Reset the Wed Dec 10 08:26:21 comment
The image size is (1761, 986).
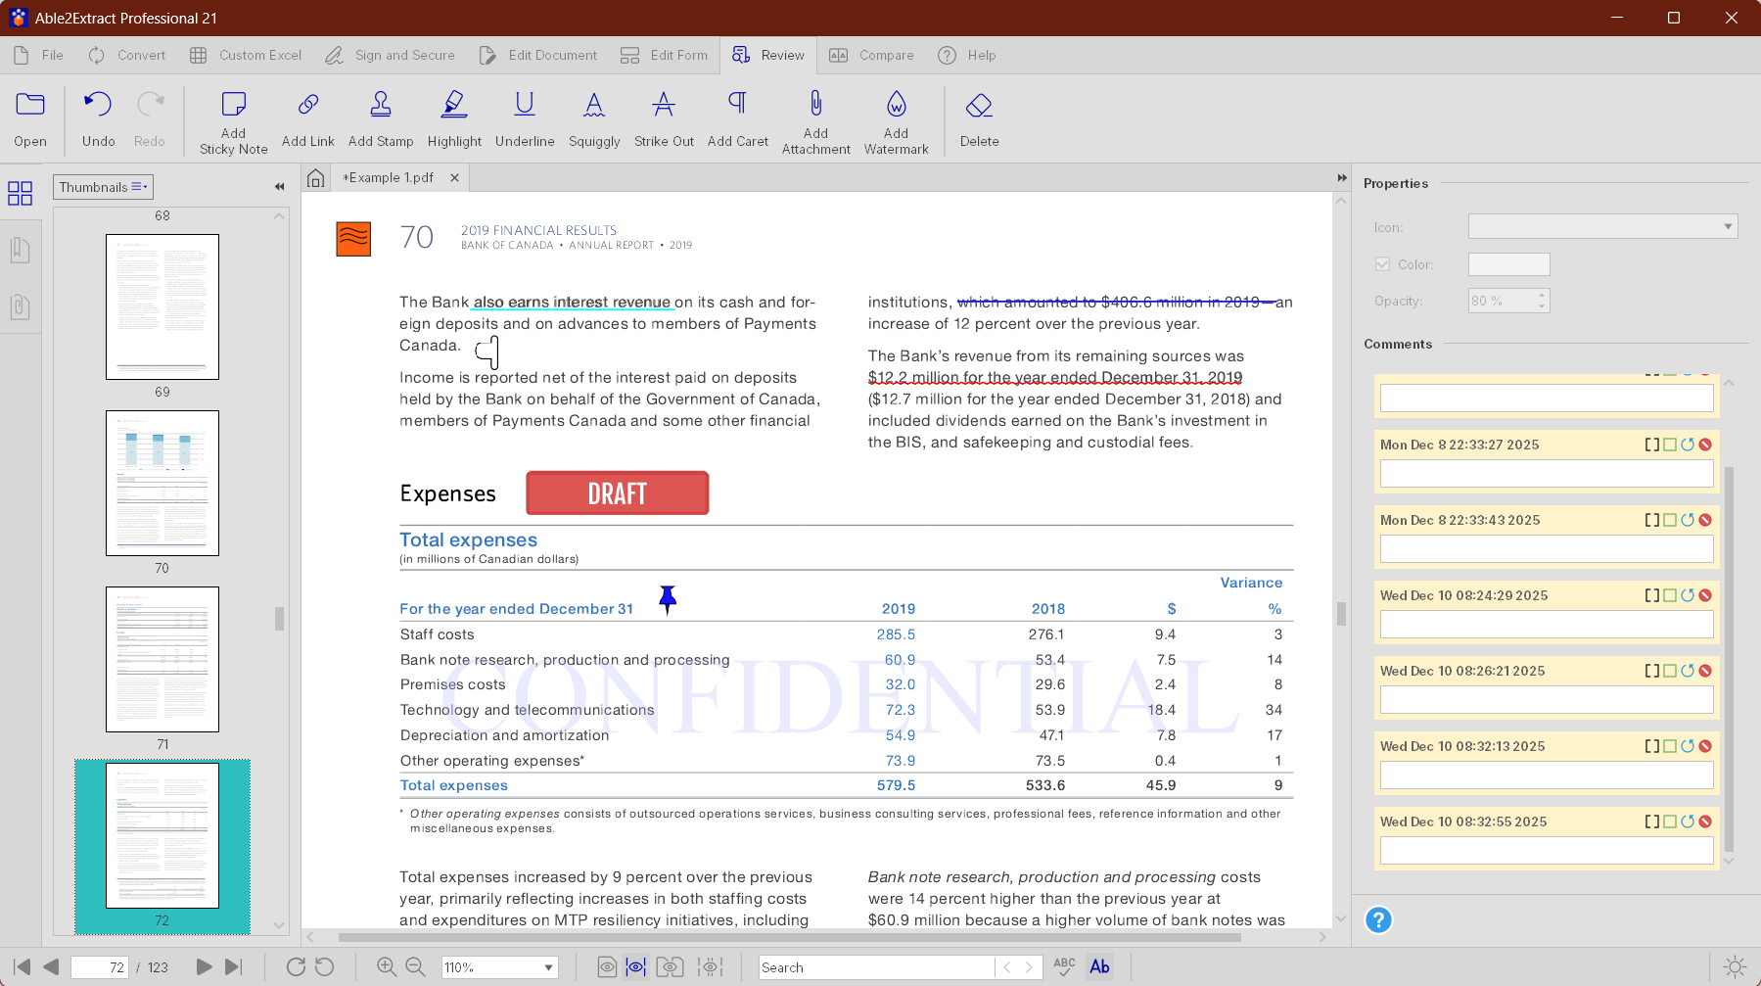coord(1688,671)
